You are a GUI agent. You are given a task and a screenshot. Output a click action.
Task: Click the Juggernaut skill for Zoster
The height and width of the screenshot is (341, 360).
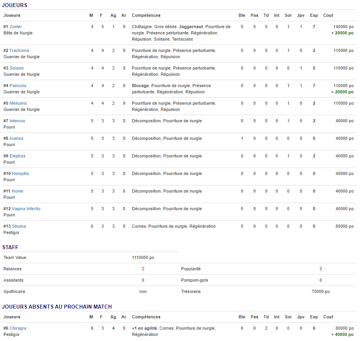(x=191, y=27)
